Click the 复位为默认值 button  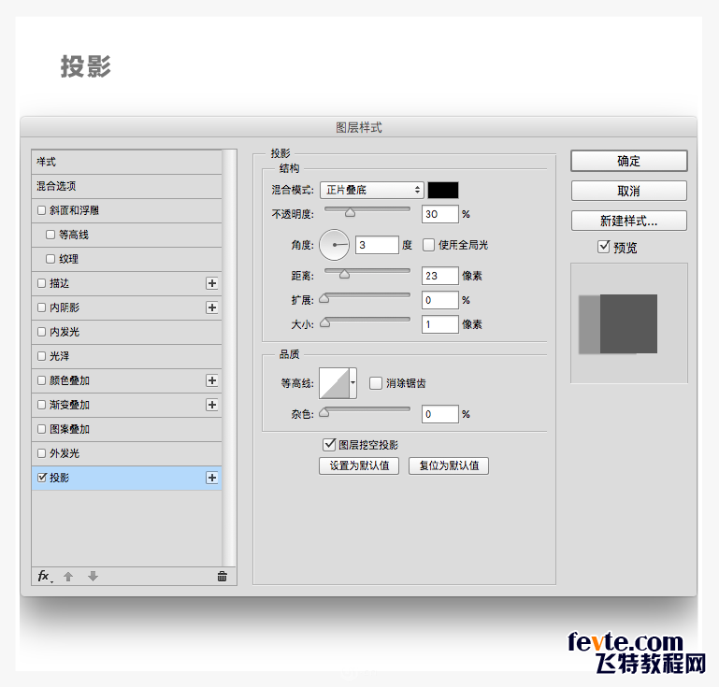449,465
